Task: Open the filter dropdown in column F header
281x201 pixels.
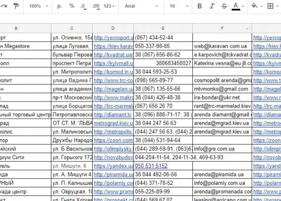Action: click(x=247, y=29)
